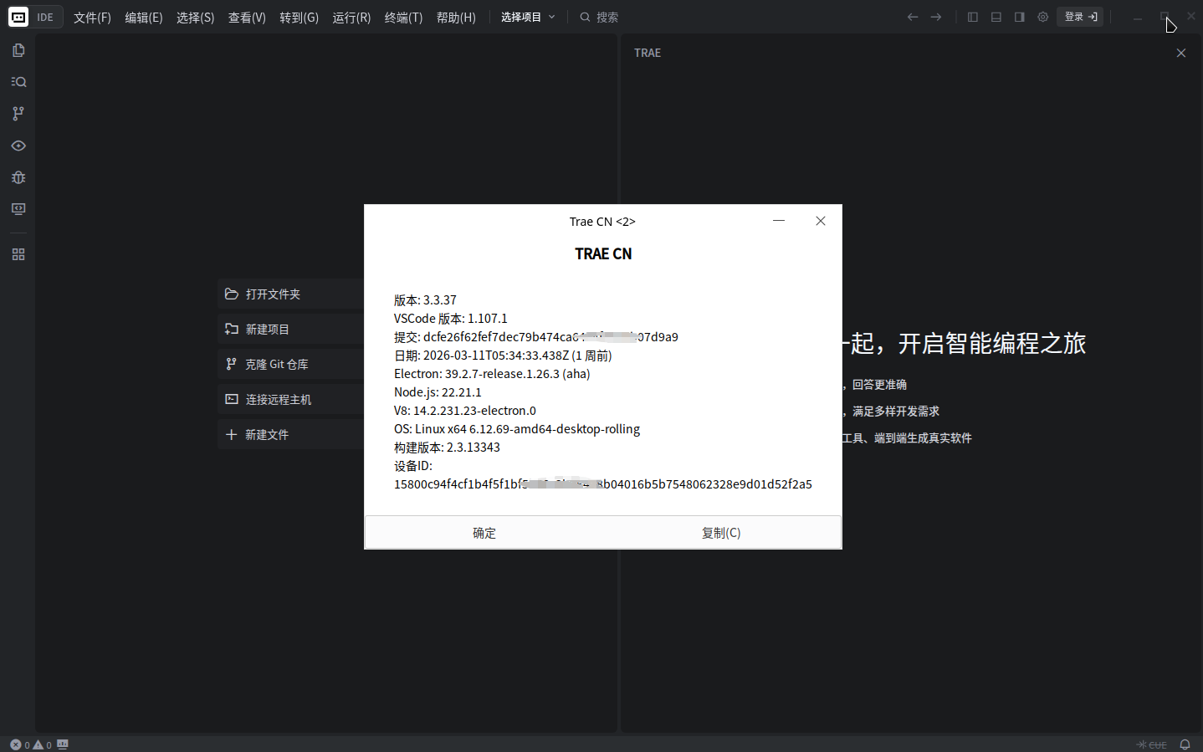Click the '构建版本: 2.3.13343' line

(447, 448)
